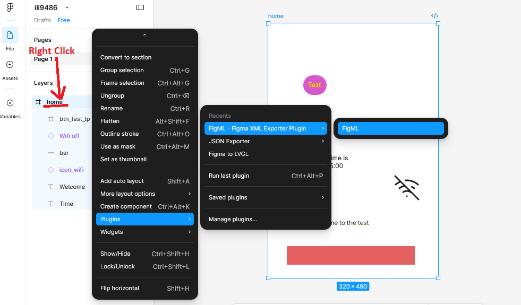Image resolution: width=521 pixels, height=305 pixels.
Task: Expand JSON Exporter submenu arrow
Action: point(322,141)
